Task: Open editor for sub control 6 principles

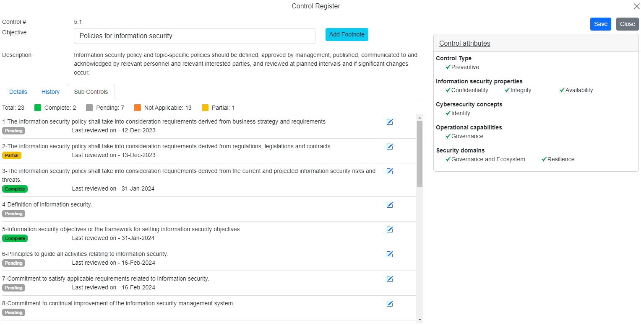Action: [390, 254]
